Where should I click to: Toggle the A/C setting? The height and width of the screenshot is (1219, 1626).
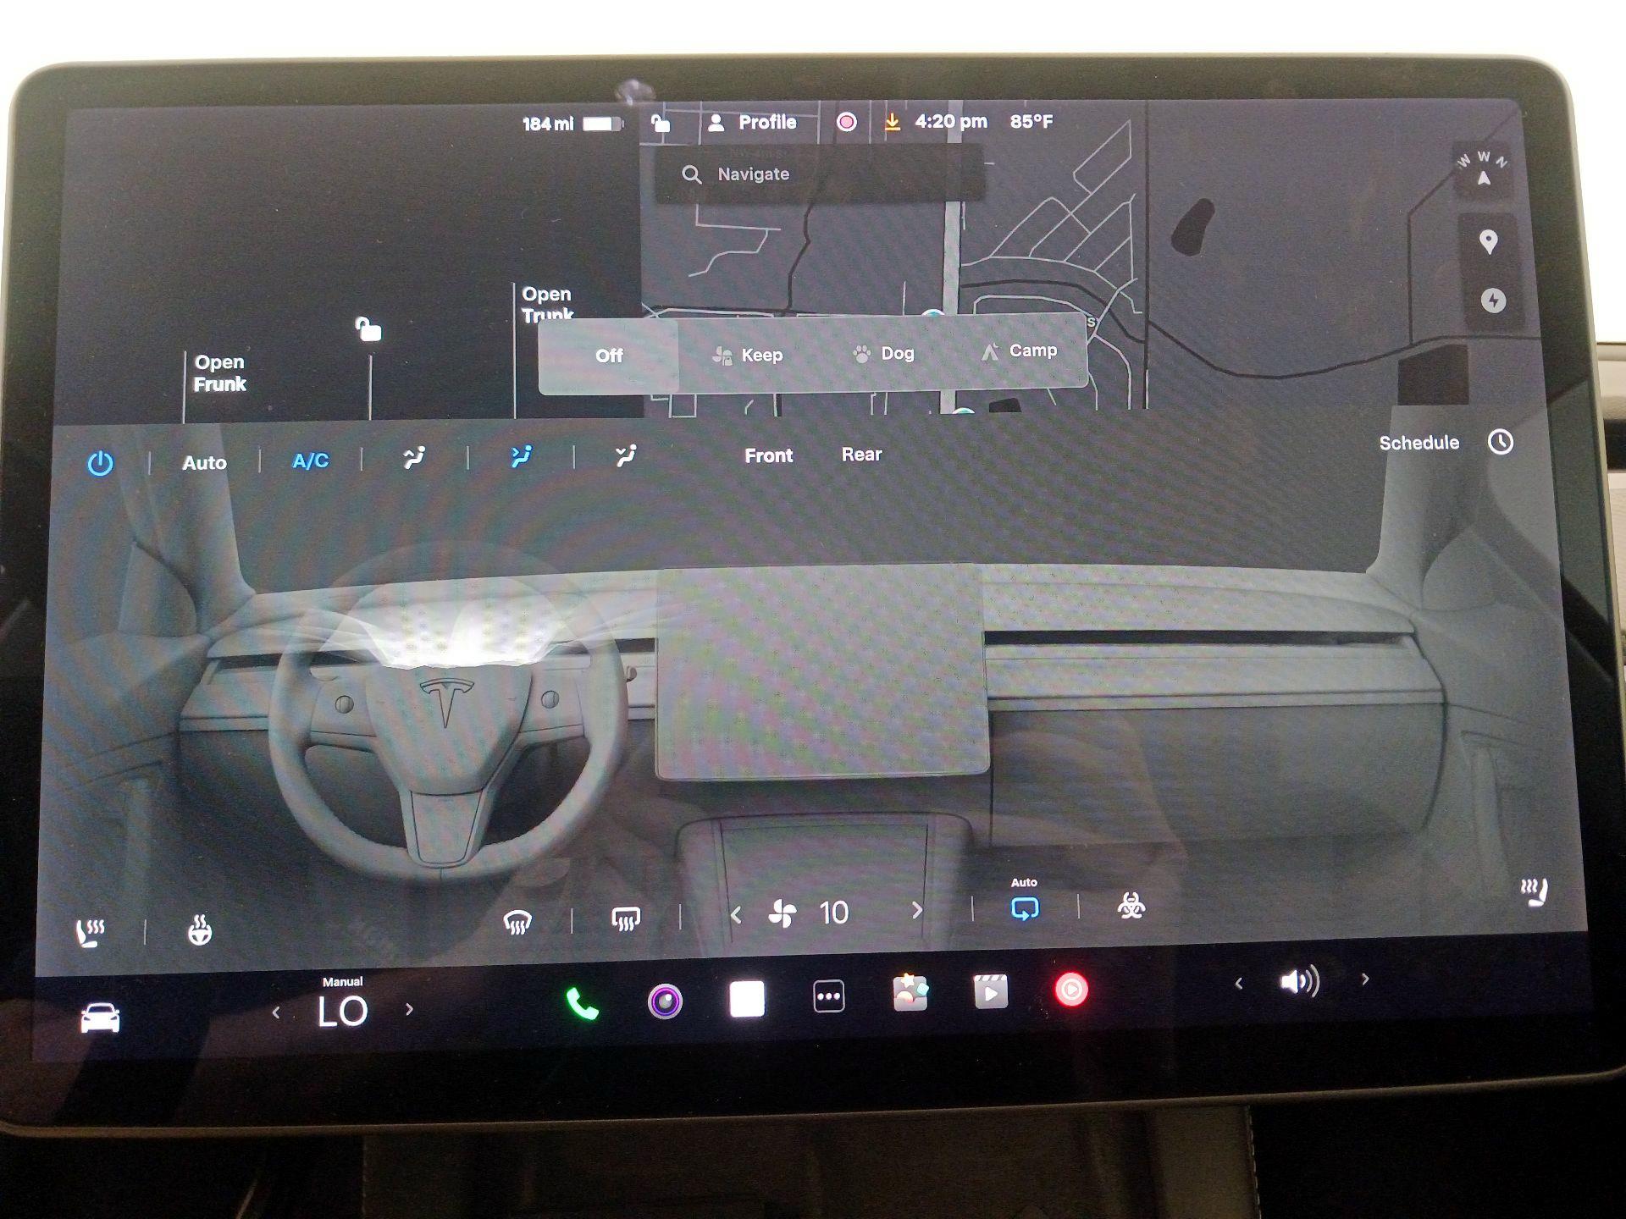[x=310, y=461]
